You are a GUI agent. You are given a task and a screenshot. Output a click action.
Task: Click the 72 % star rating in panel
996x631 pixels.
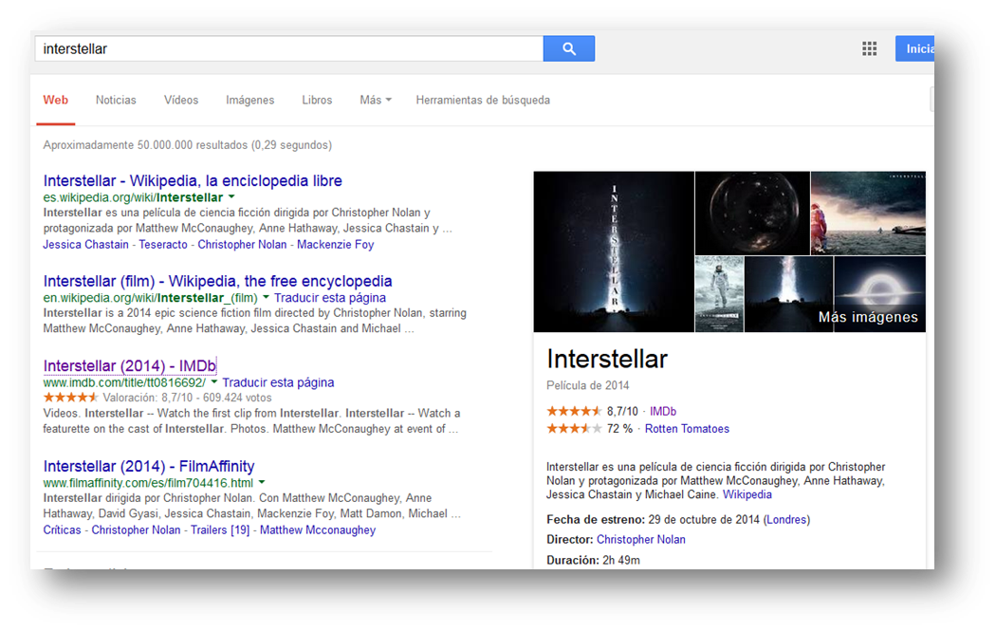(x=574, y=428)
